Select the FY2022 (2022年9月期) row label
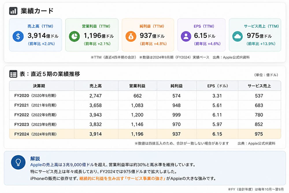This screenshot has width=289, height=193. click(35, 115)
